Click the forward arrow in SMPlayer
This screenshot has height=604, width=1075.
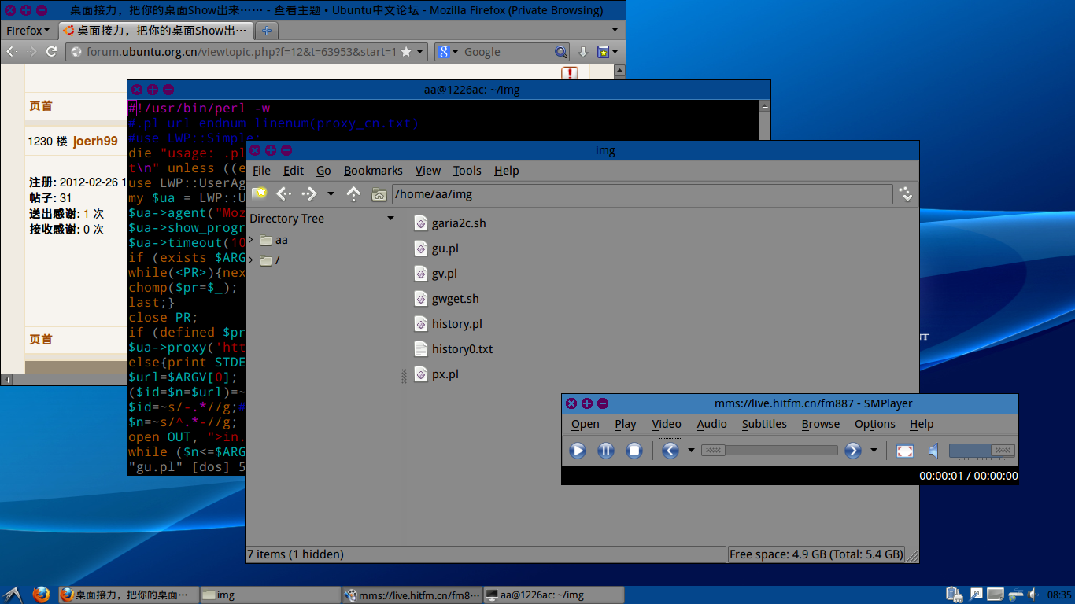(x=853, y=451)
